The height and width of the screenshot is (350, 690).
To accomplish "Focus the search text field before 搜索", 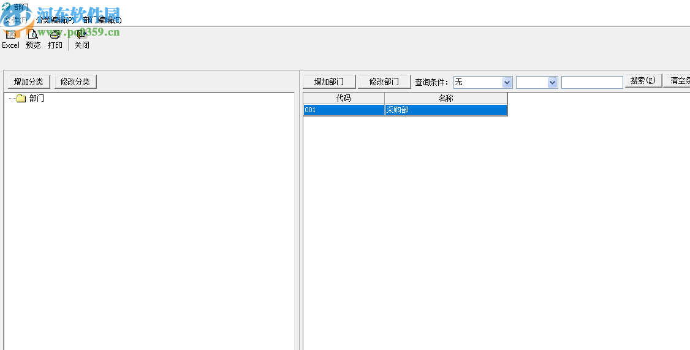I will (593, 82).
